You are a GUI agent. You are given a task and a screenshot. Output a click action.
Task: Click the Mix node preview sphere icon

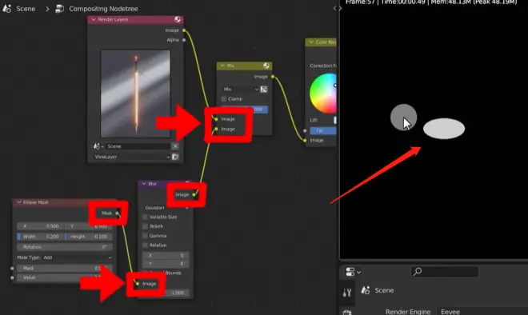tap(266, 66)
